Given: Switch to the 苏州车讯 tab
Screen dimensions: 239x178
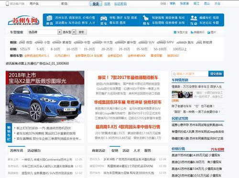Looking at the screenshot, I should [17, 150].
